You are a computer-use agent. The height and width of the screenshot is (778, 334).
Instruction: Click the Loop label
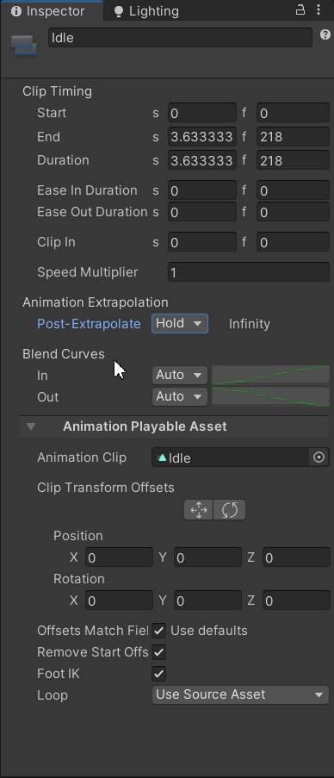52,695
